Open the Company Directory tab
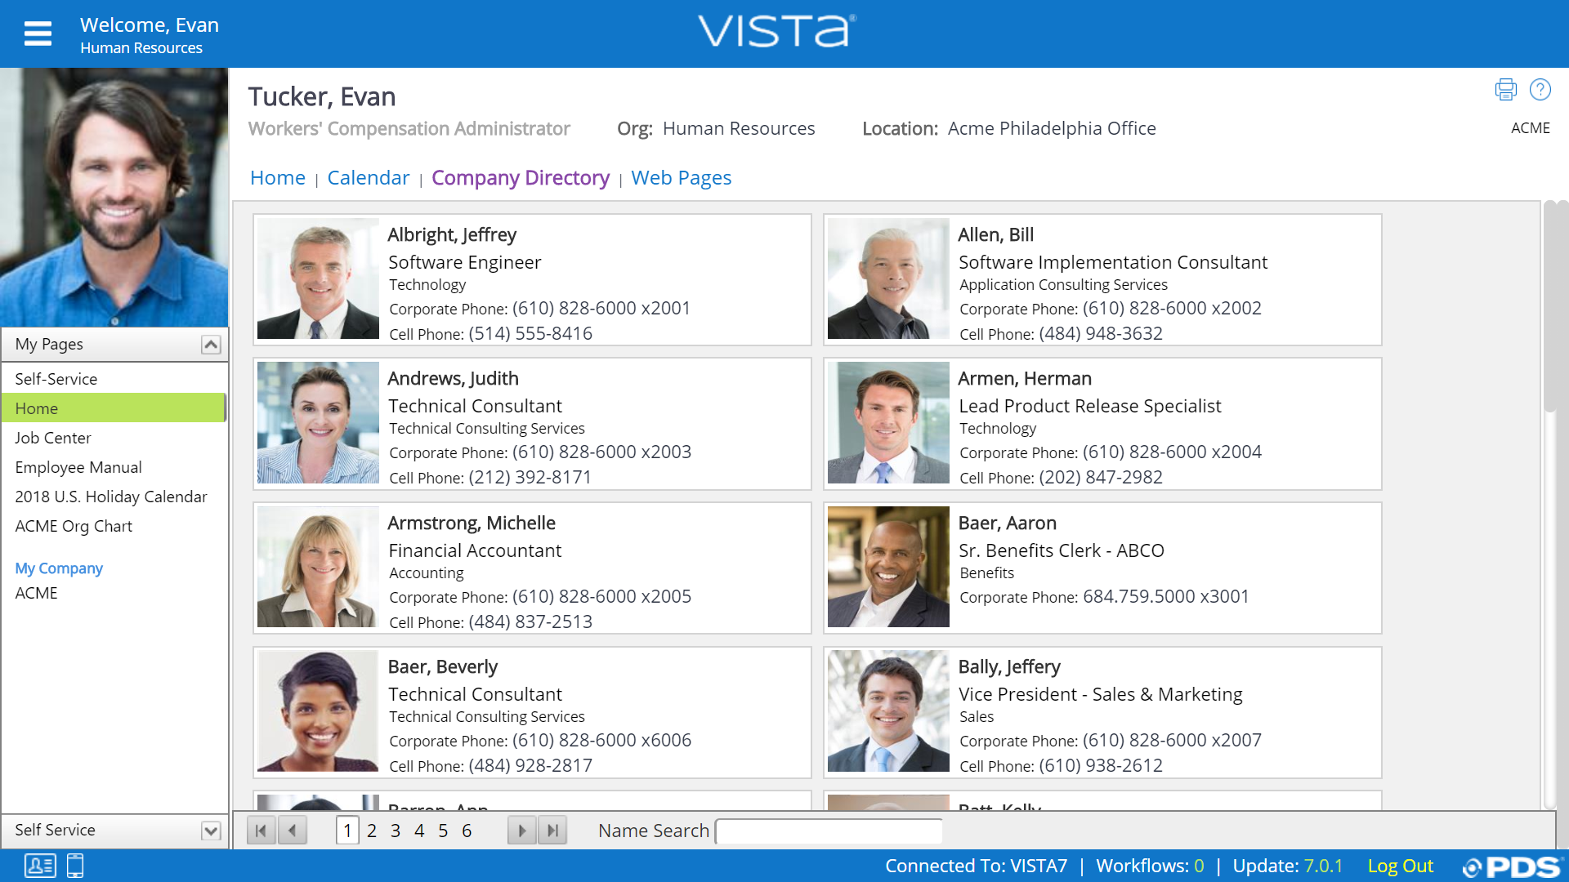1569x882 pixels. point(521,178)
